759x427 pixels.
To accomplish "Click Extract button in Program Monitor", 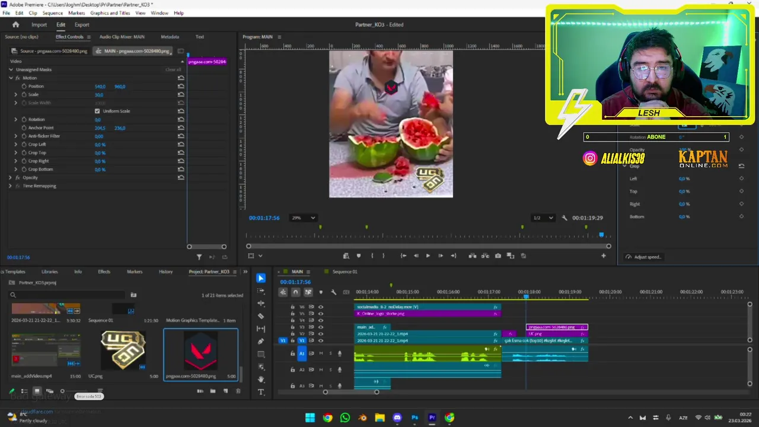I will (x=486, y=256).
